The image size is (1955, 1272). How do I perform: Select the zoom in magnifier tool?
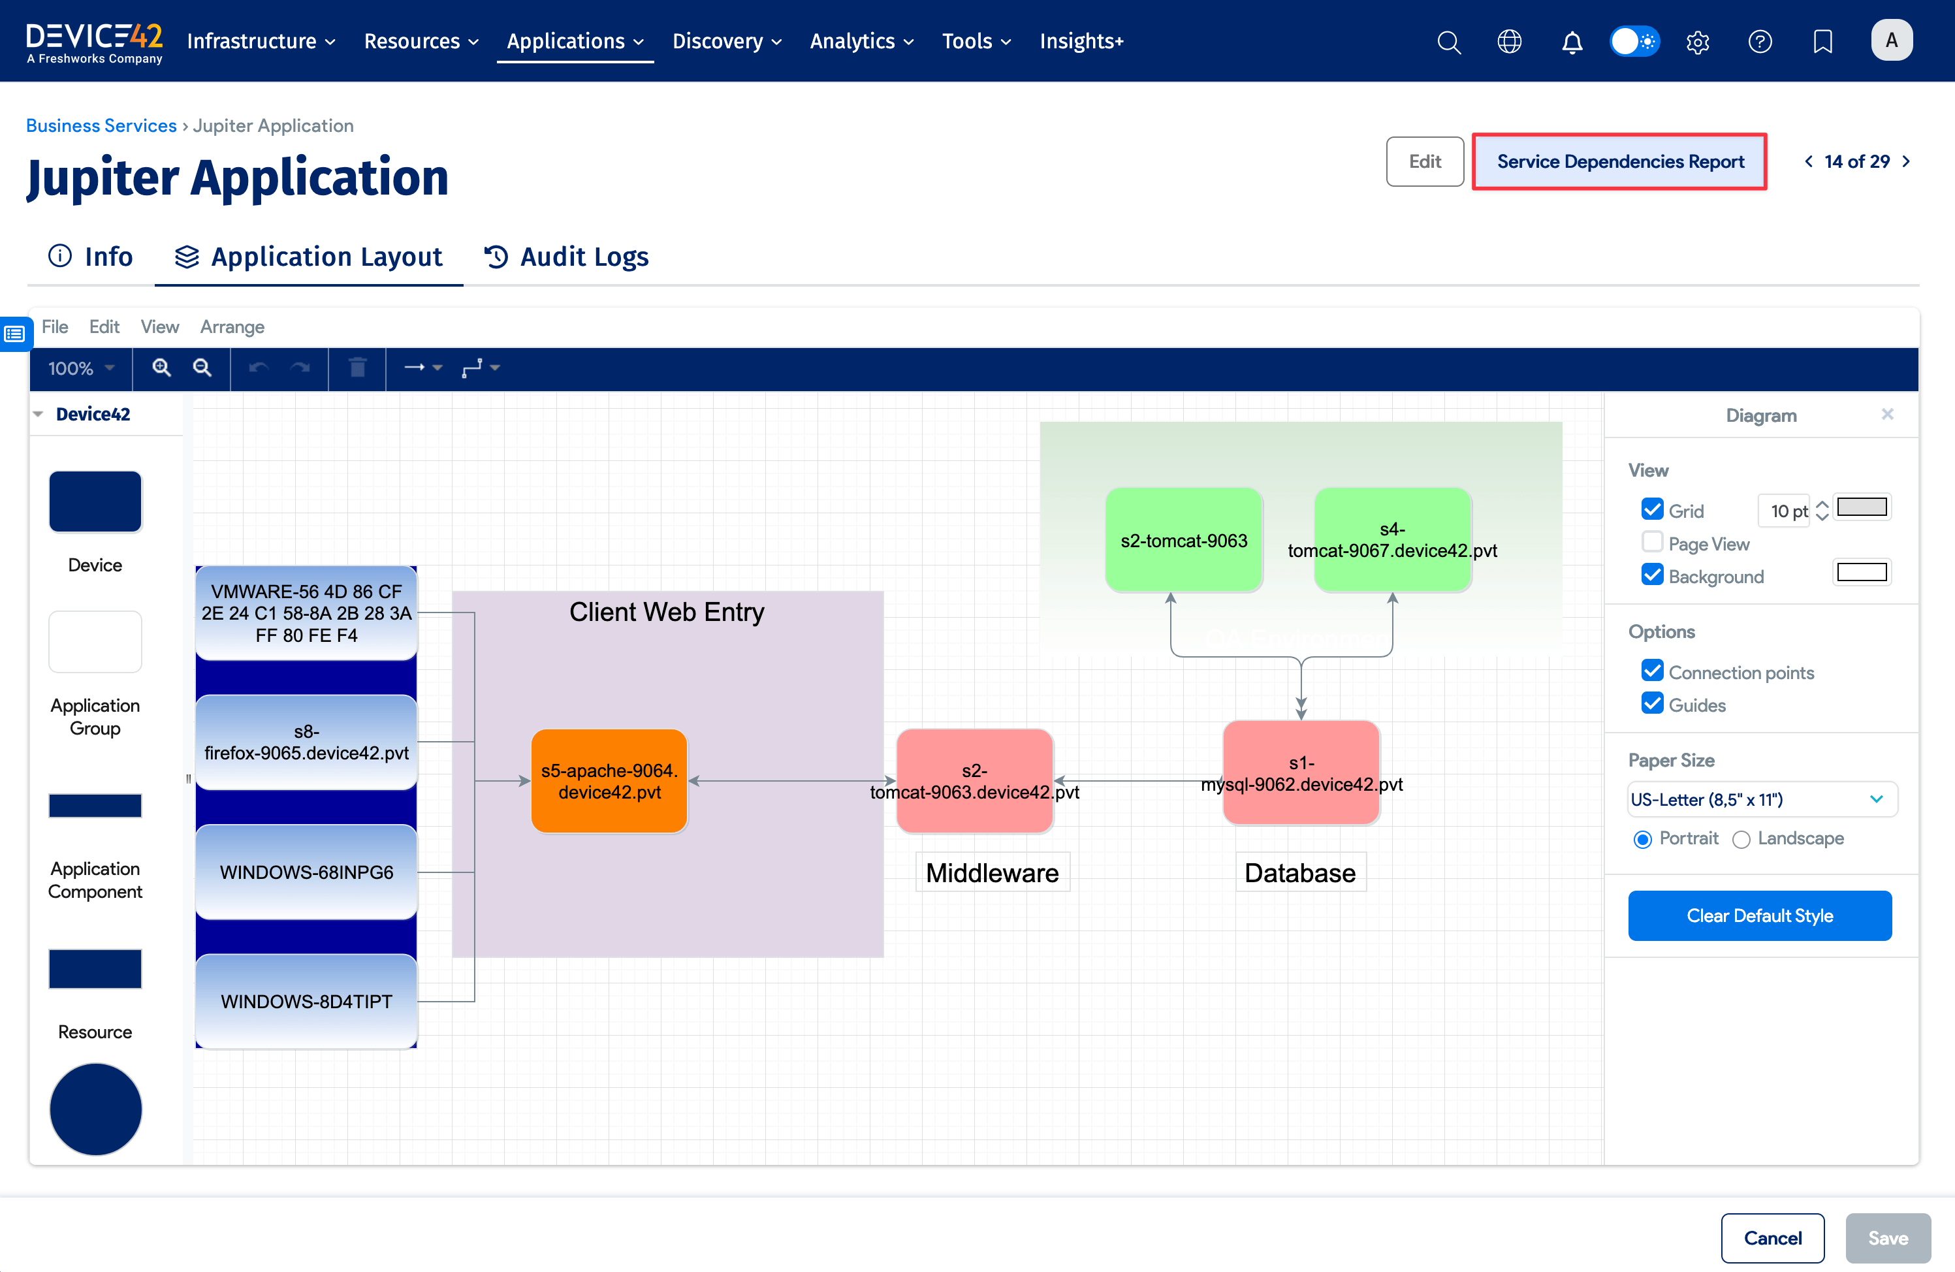(162, 368)
